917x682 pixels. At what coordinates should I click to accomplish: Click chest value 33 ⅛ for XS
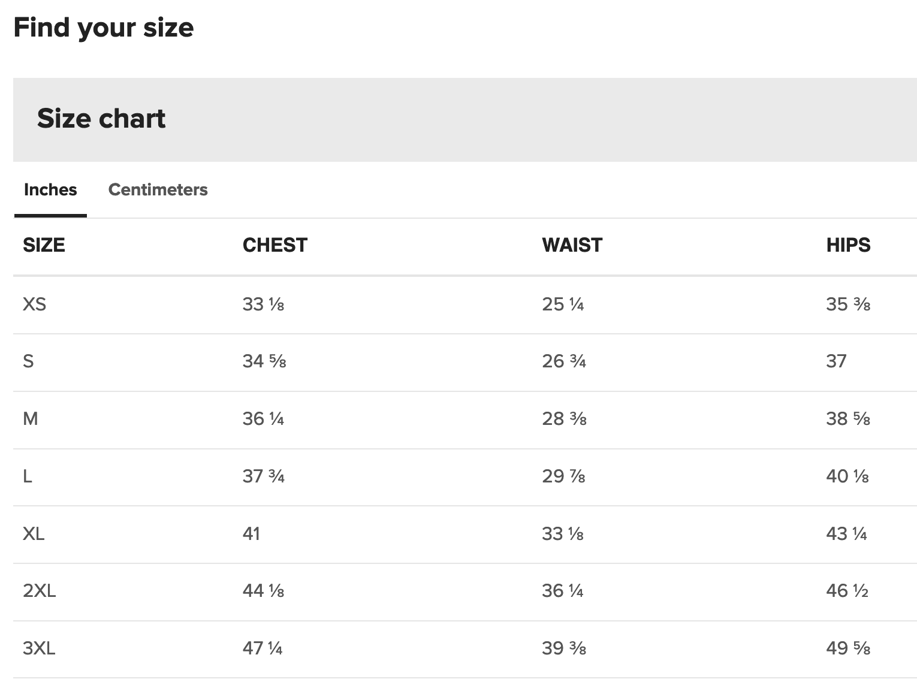tap(263, 304)
